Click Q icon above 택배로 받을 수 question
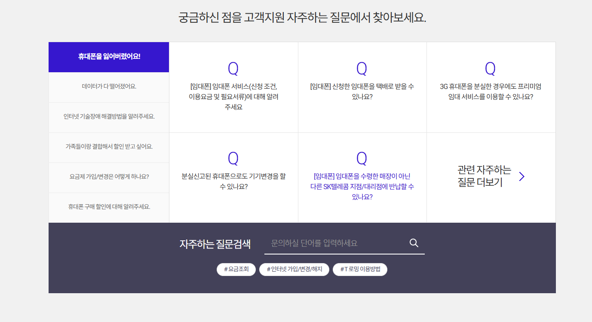The image size is (592, 322). (x=362, y=68)
